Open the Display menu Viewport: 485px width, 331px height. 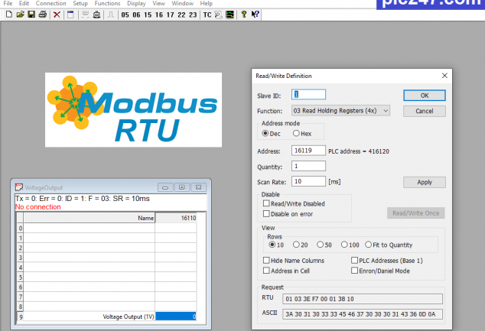136,3
